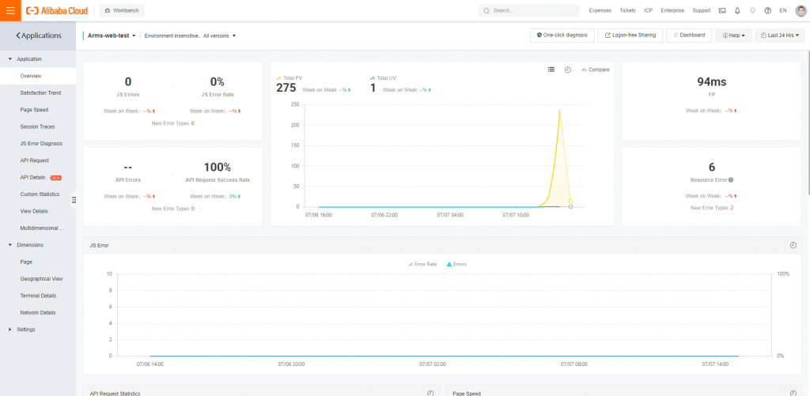Image resolution: width=810 pixels, height=396 pixels.
Task: Click the top search input field
Action: pos(529,10)
